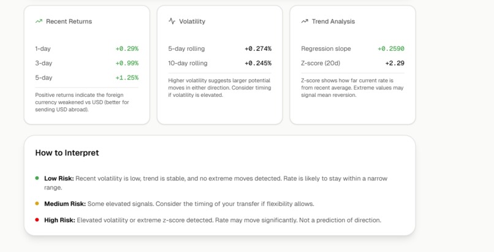Click the Volatility card title
The image size is (494, 252).
pos(192,21)
